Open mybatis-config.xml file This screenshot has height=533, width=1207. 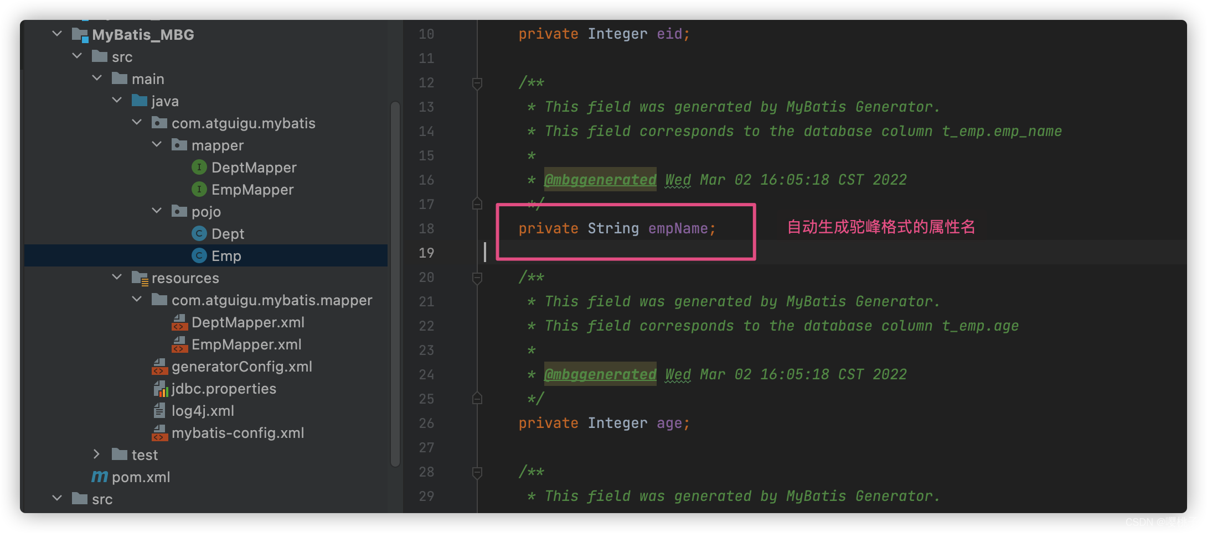238,433
